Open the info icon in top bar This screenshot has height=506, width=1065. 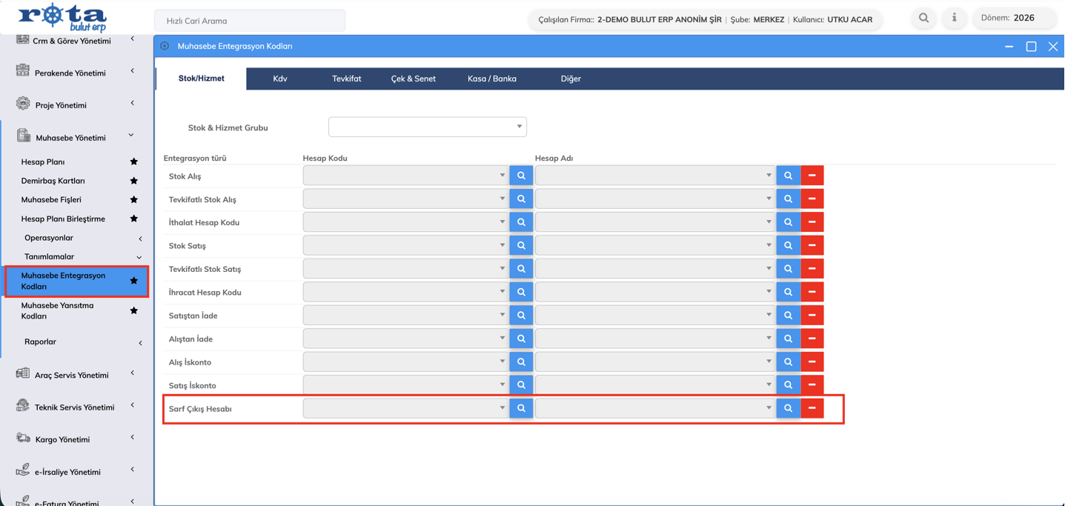pos(955,18)
